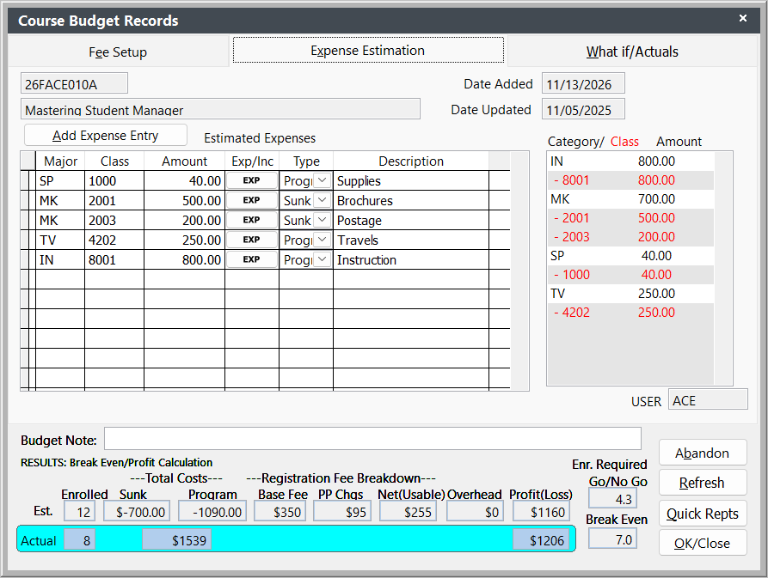Select class cell 2003 in grid
Screen dimensions: 768x578
coord(114,220)
